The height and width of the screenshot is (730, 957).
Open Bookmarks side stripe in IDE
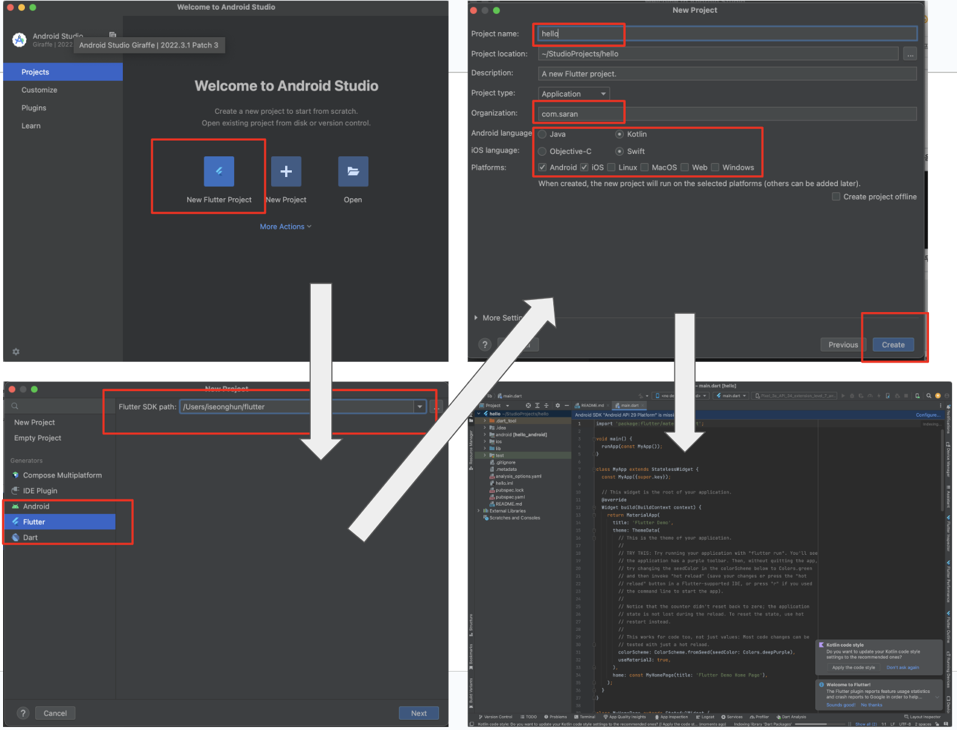pos(471,656)
